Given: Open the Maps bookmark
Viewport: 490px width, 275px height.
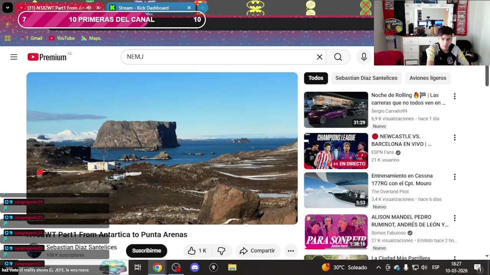Looking at the screenshot, I should (91, 38).
